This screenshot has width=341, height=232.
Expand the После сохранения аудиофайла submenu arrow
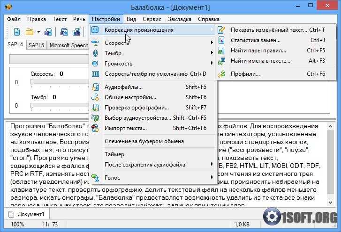(x=212, y=164)
